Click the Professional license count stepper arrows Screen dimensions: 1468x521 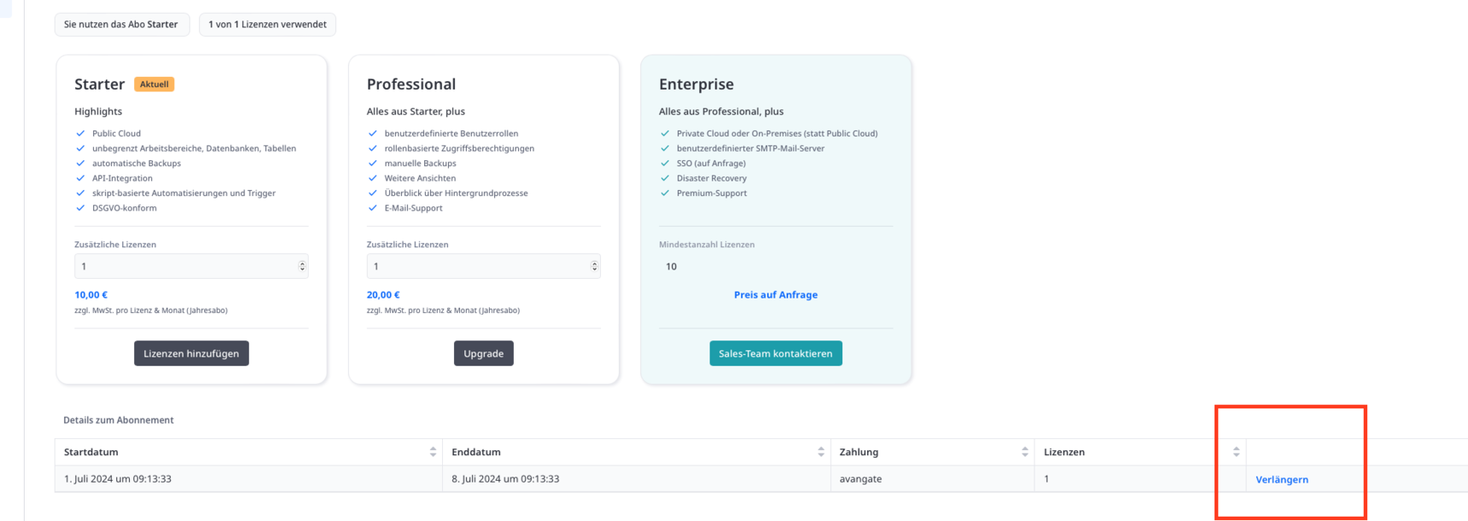(x=595, y=266)
